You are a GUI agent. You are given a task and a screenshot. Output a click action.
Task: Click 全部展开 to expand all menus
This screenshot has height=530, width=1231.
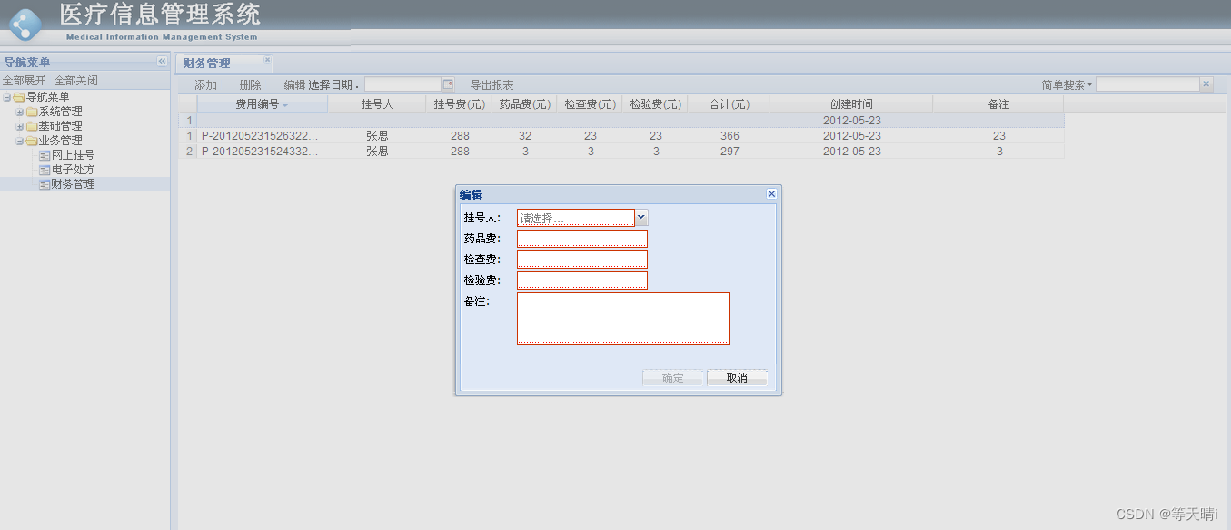(23, 80)
